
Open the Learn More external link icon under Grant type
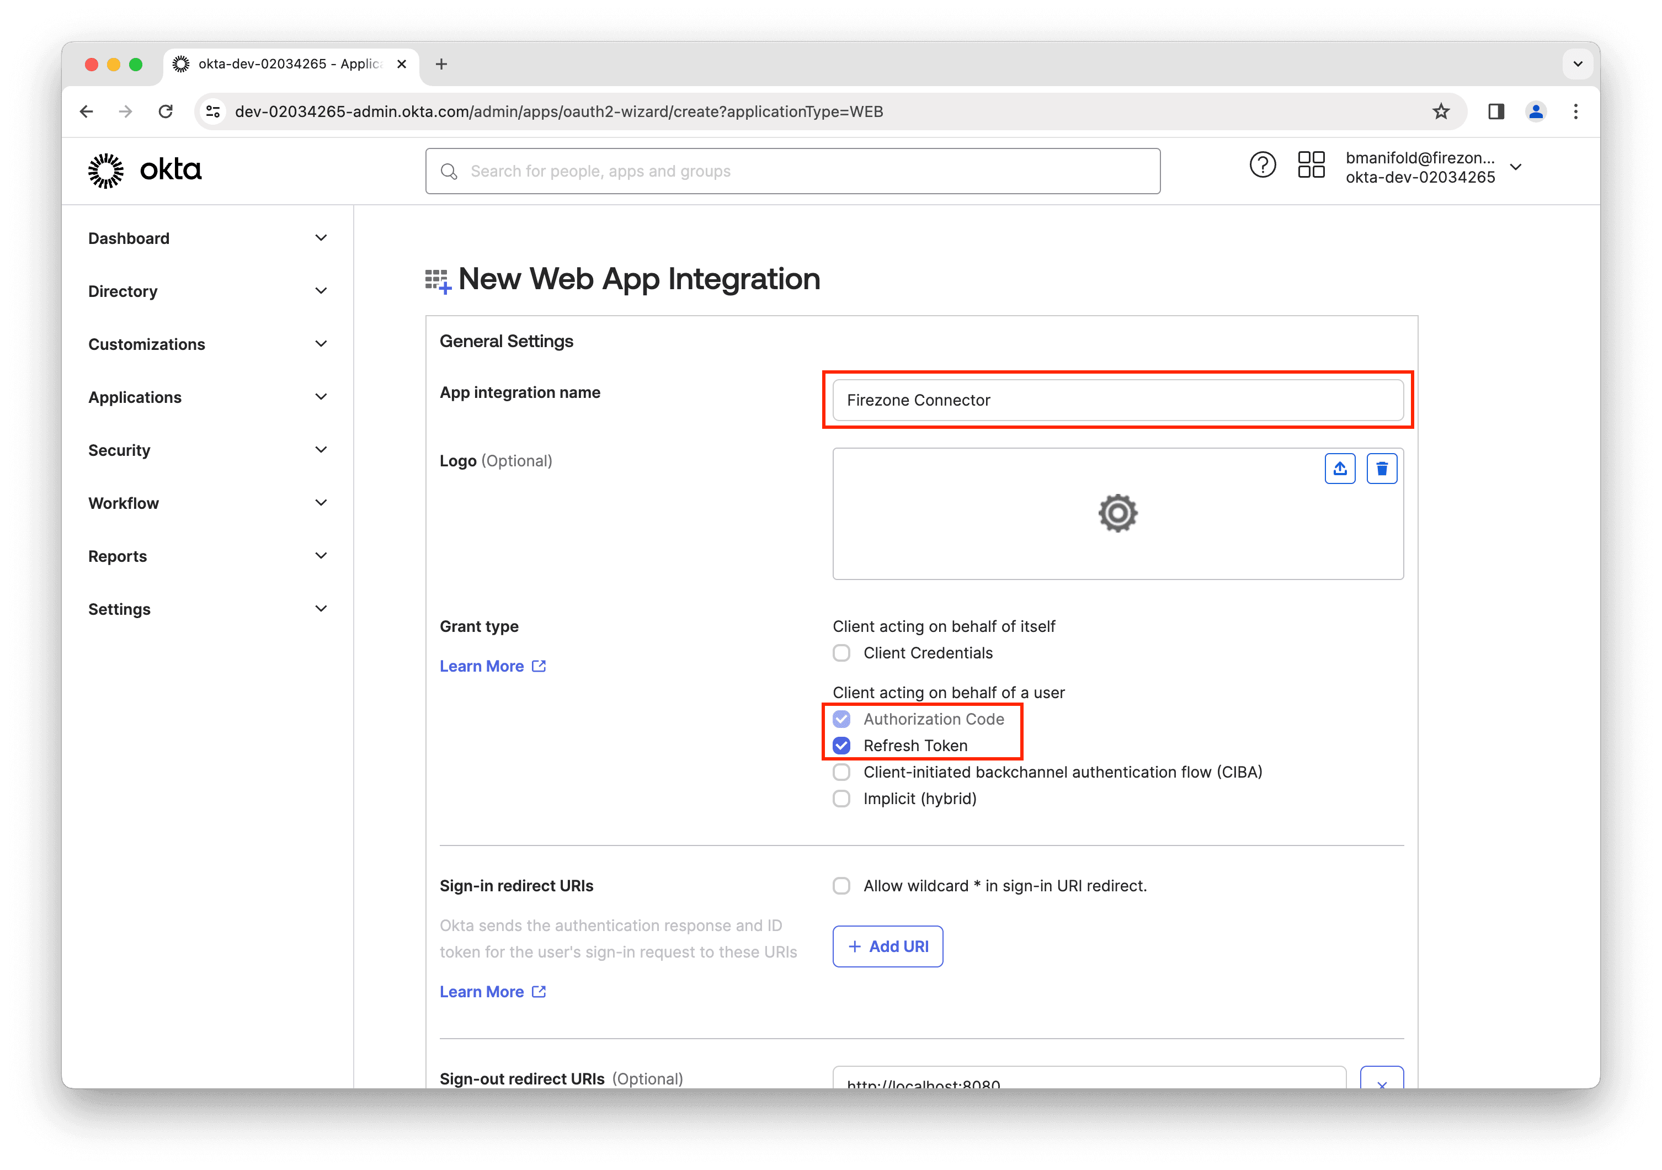[539, 666]
